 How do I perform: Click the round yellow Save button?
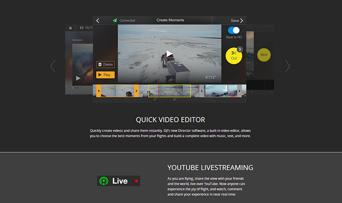coord(264,55)
